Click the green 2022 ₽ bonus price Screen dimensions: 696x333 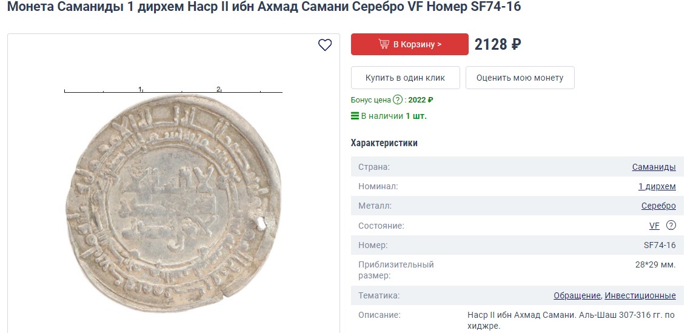click(421, 100)
